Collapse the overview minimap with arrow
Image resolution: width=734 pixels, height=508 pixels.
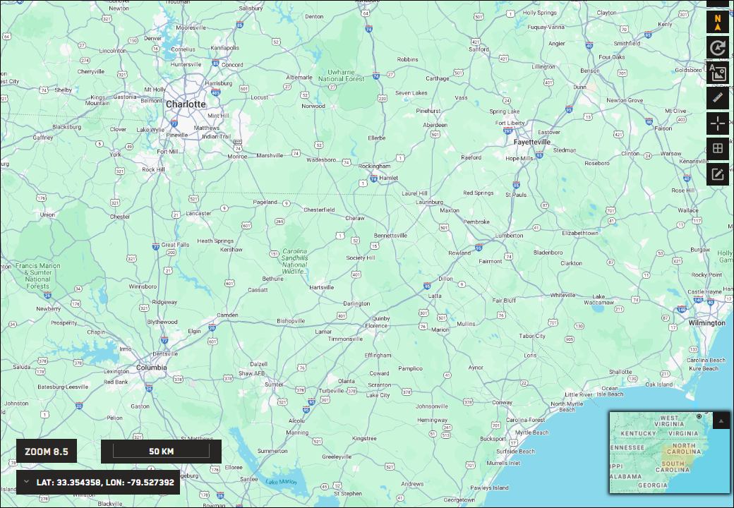721,421
